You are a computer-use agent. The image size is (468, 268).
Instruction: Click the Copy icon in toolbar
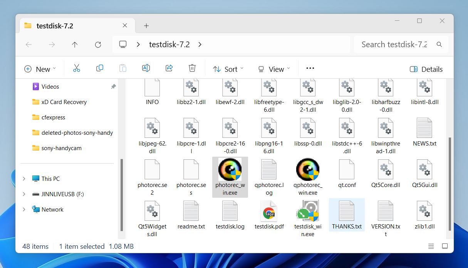tap(100, 68)
